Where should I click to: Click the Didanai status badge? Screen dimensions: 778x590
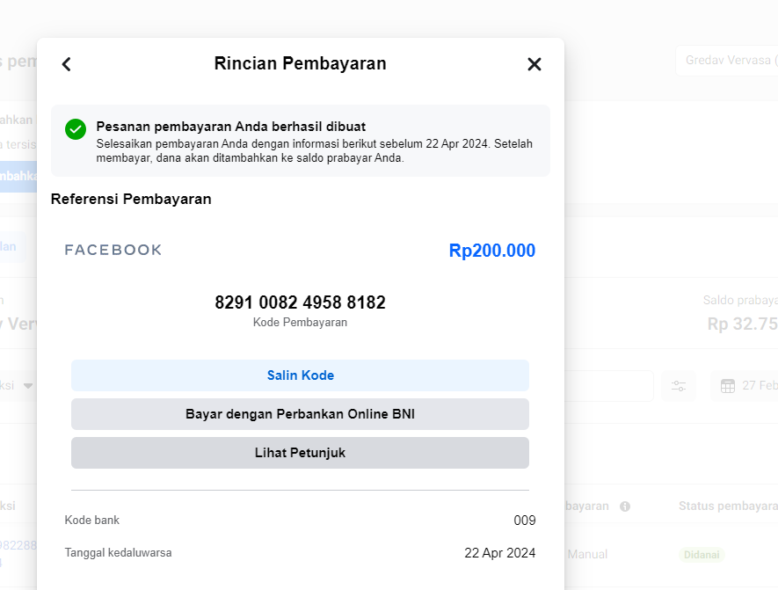click(703, 555)
